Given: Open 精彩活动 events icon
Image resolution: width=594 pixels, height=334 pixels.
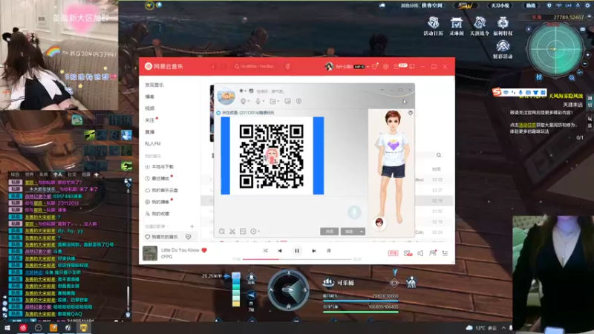Looking at the screenshot, I should point(503,50).
